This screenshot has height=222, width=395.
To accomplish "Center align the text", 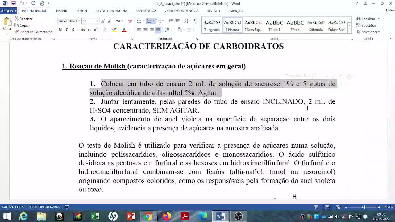I will click(145, 30).
